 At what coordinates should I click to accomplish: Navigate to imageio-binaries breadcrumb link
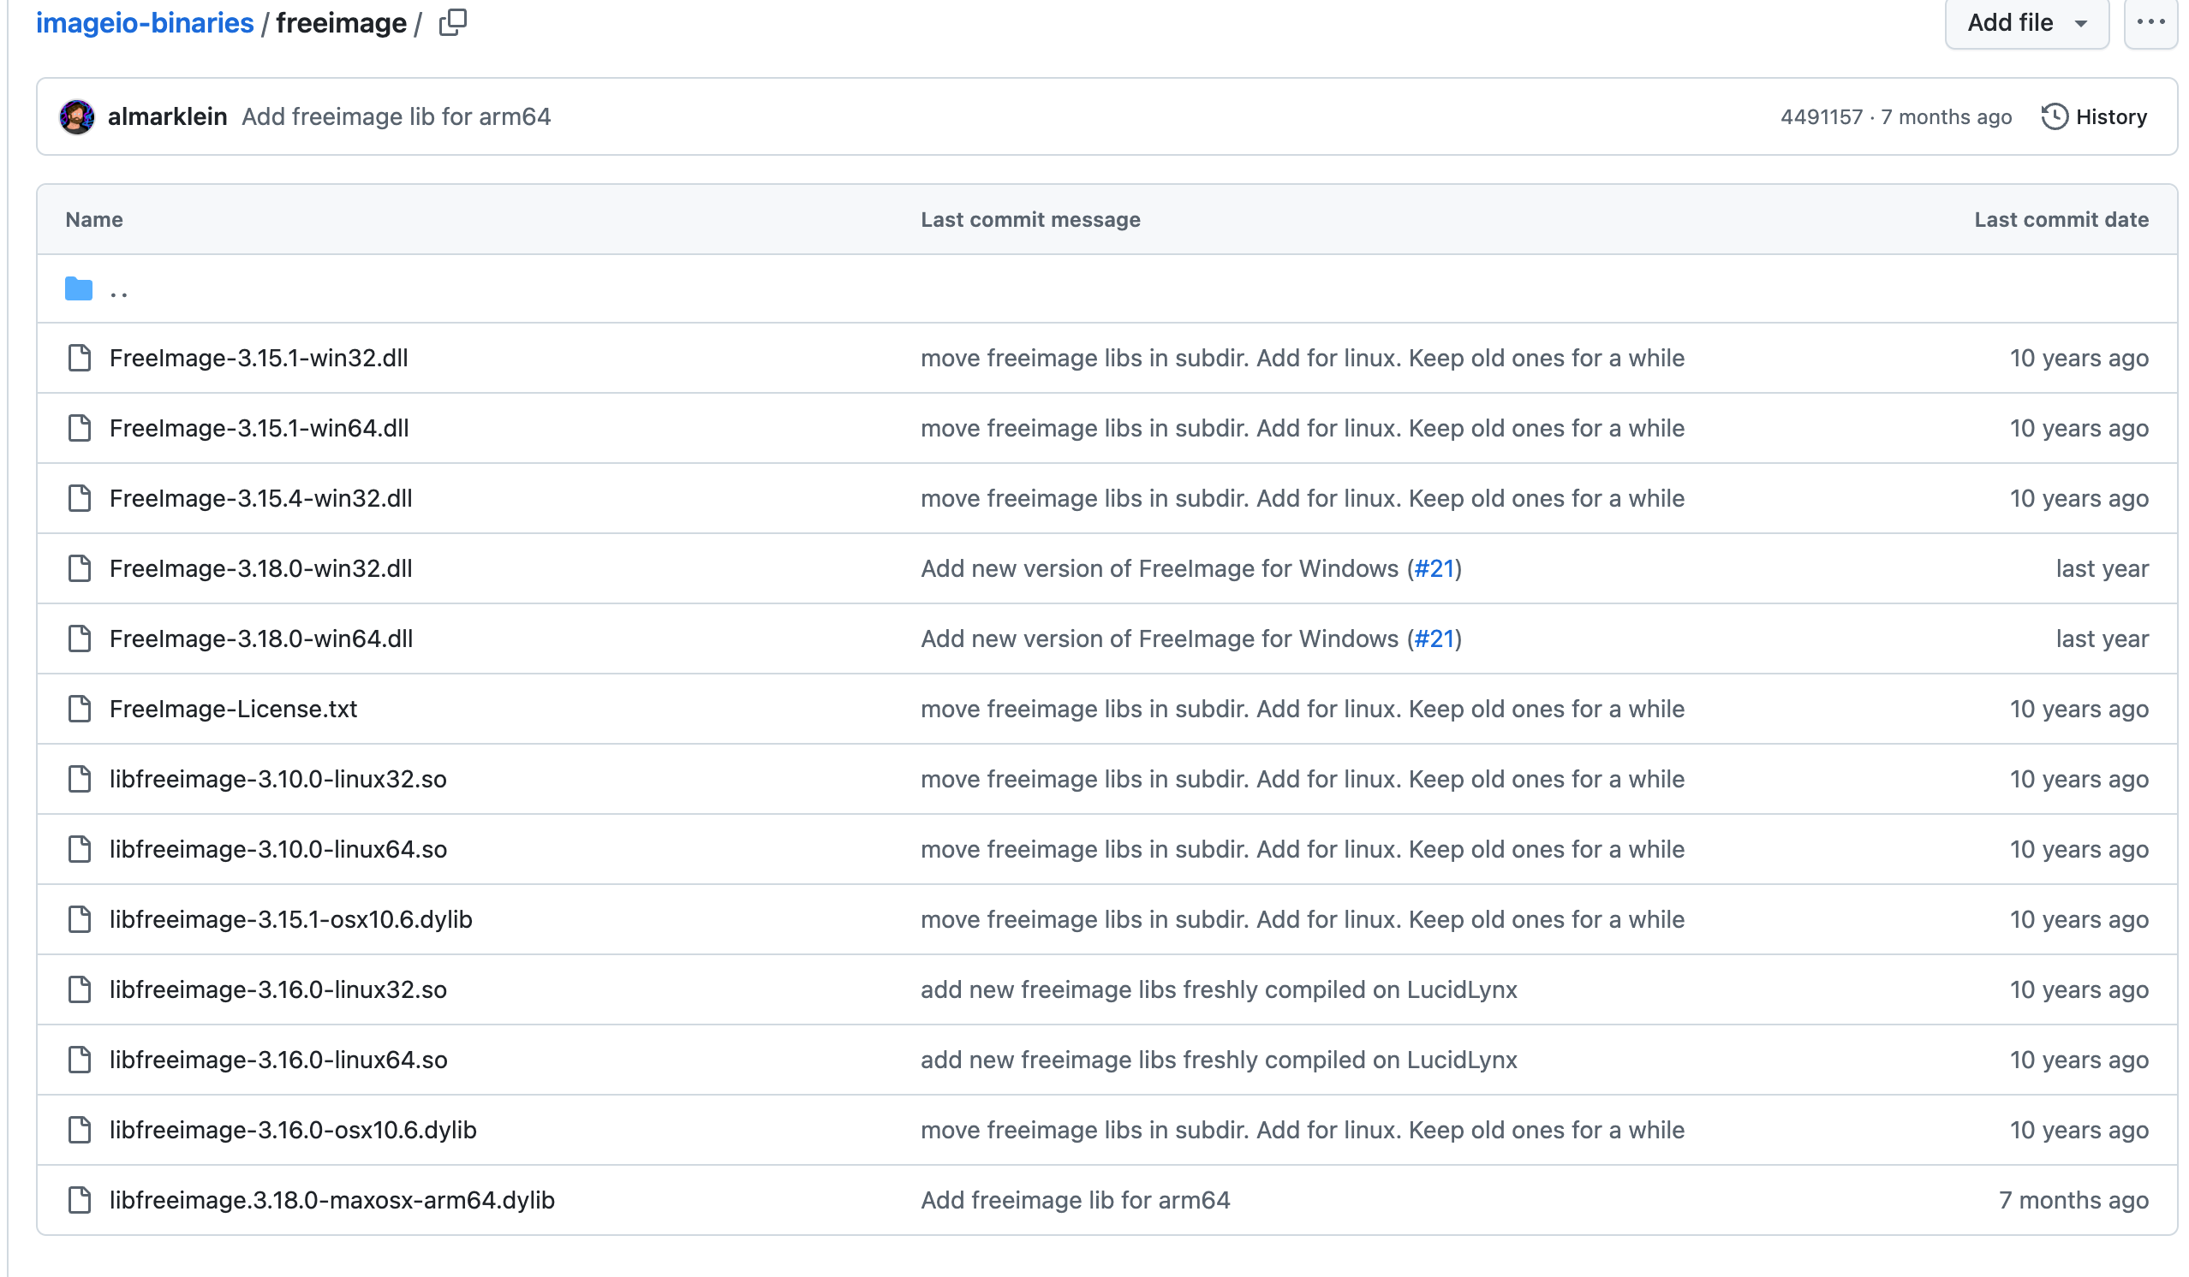tap(144, 22)
